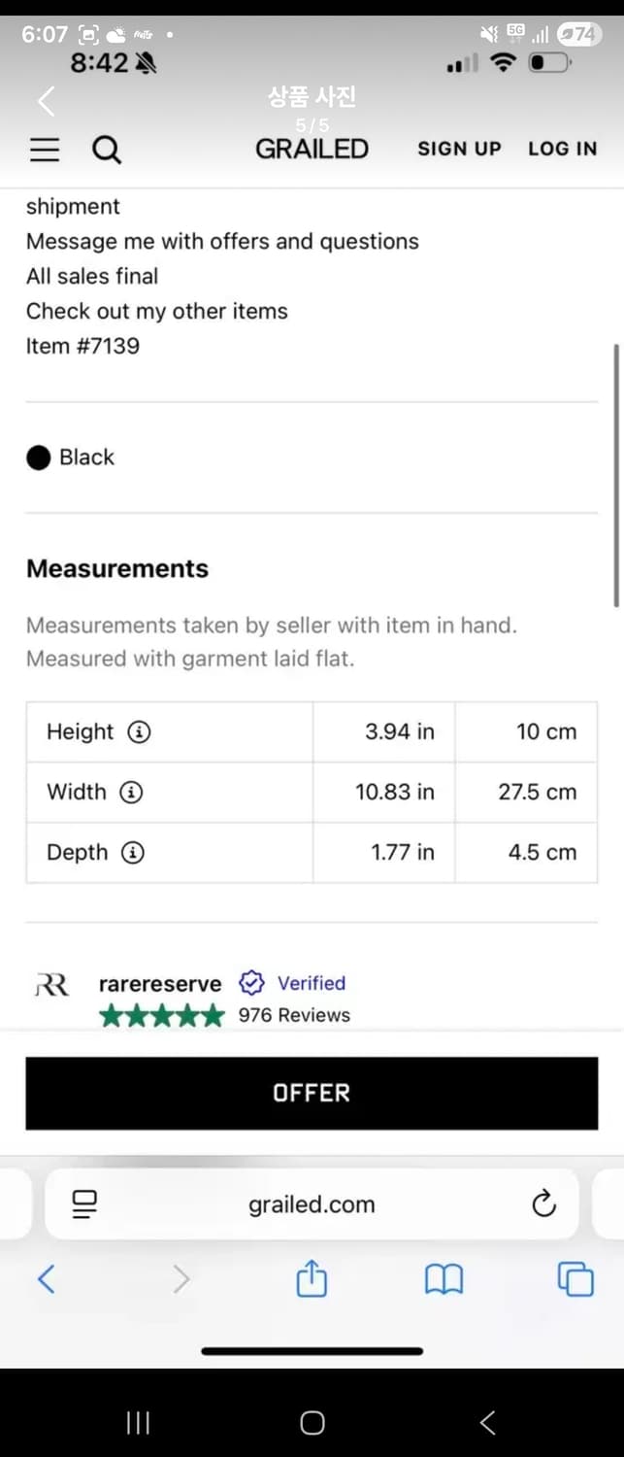624x1457 pixels.
Task: Open Safari bookmarks book icon
Action: tap(443, 1279)
